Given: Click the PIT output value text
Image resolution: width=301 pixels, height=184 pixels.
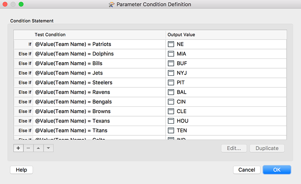Looking at the screenshot, I should 181,82.
